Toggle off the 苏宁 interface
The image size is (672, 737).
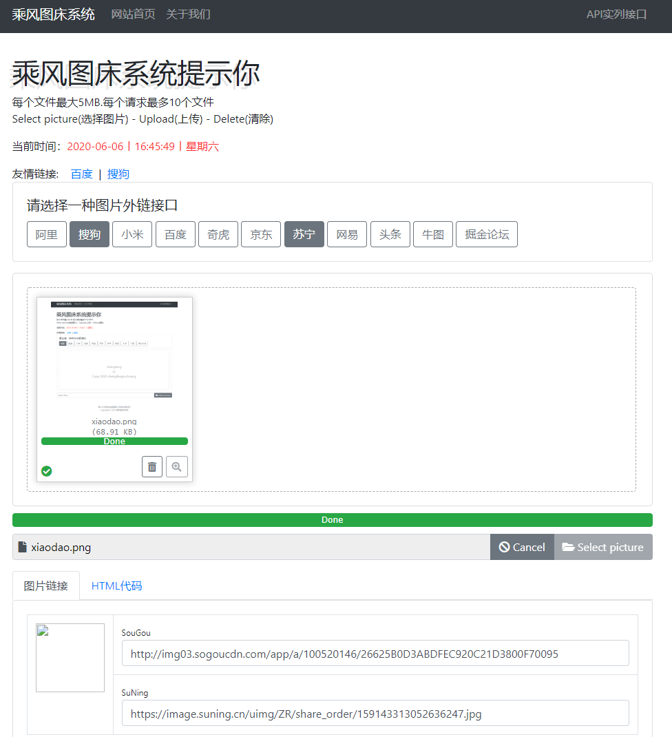tap(304, 234)
